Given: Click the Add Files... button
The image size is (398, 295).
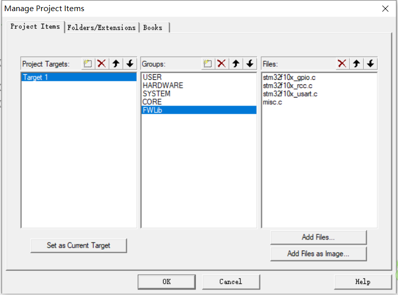Looking at the screenshot, I should point(319,237).
